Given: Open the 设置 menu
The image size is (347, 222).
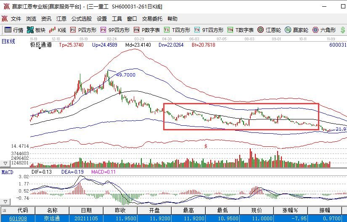Looking at the screenshot, I should [x=102, y=19].
